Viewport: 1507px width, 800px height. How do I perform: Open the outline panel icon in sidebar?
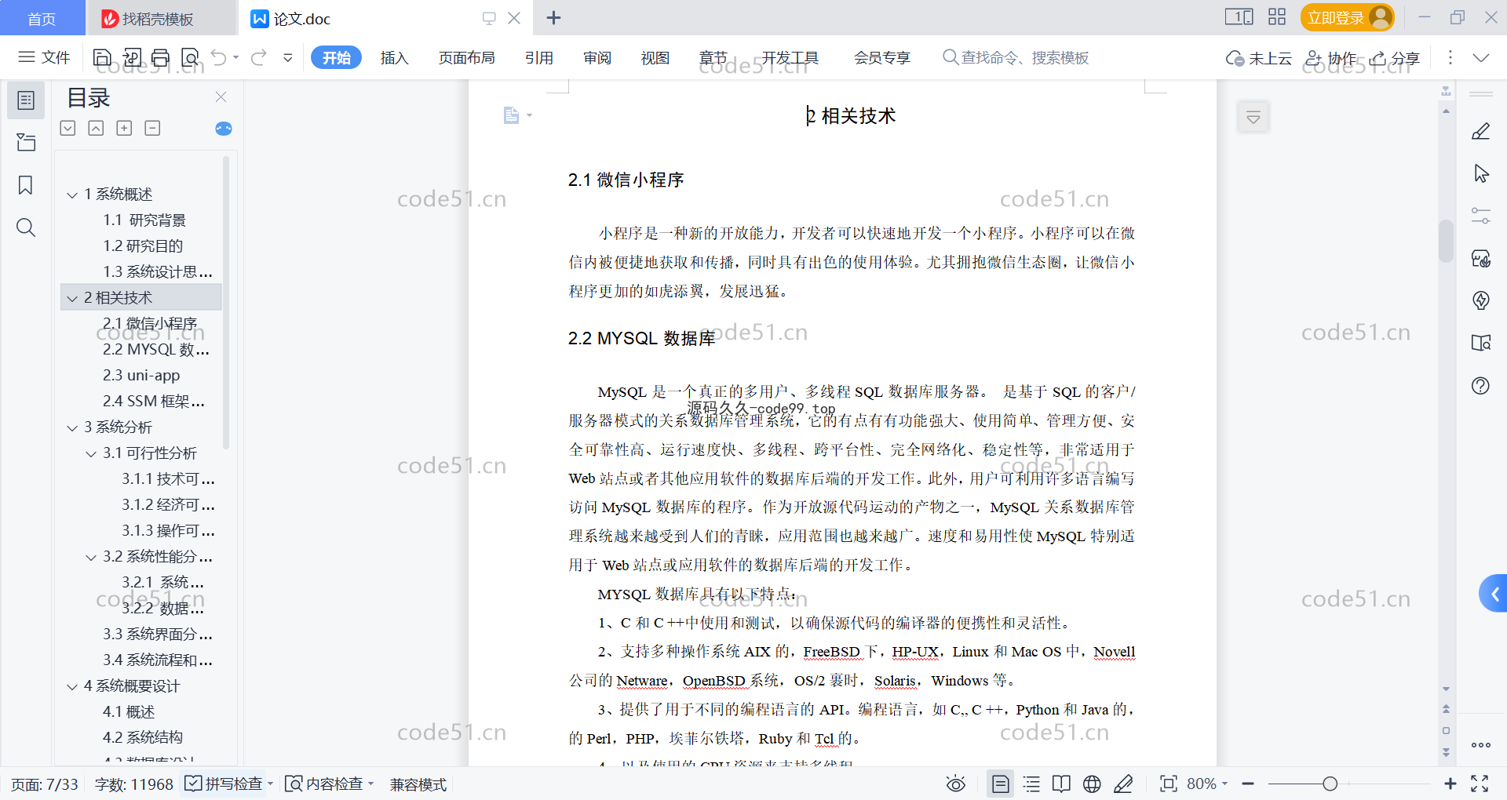(26, 100)
